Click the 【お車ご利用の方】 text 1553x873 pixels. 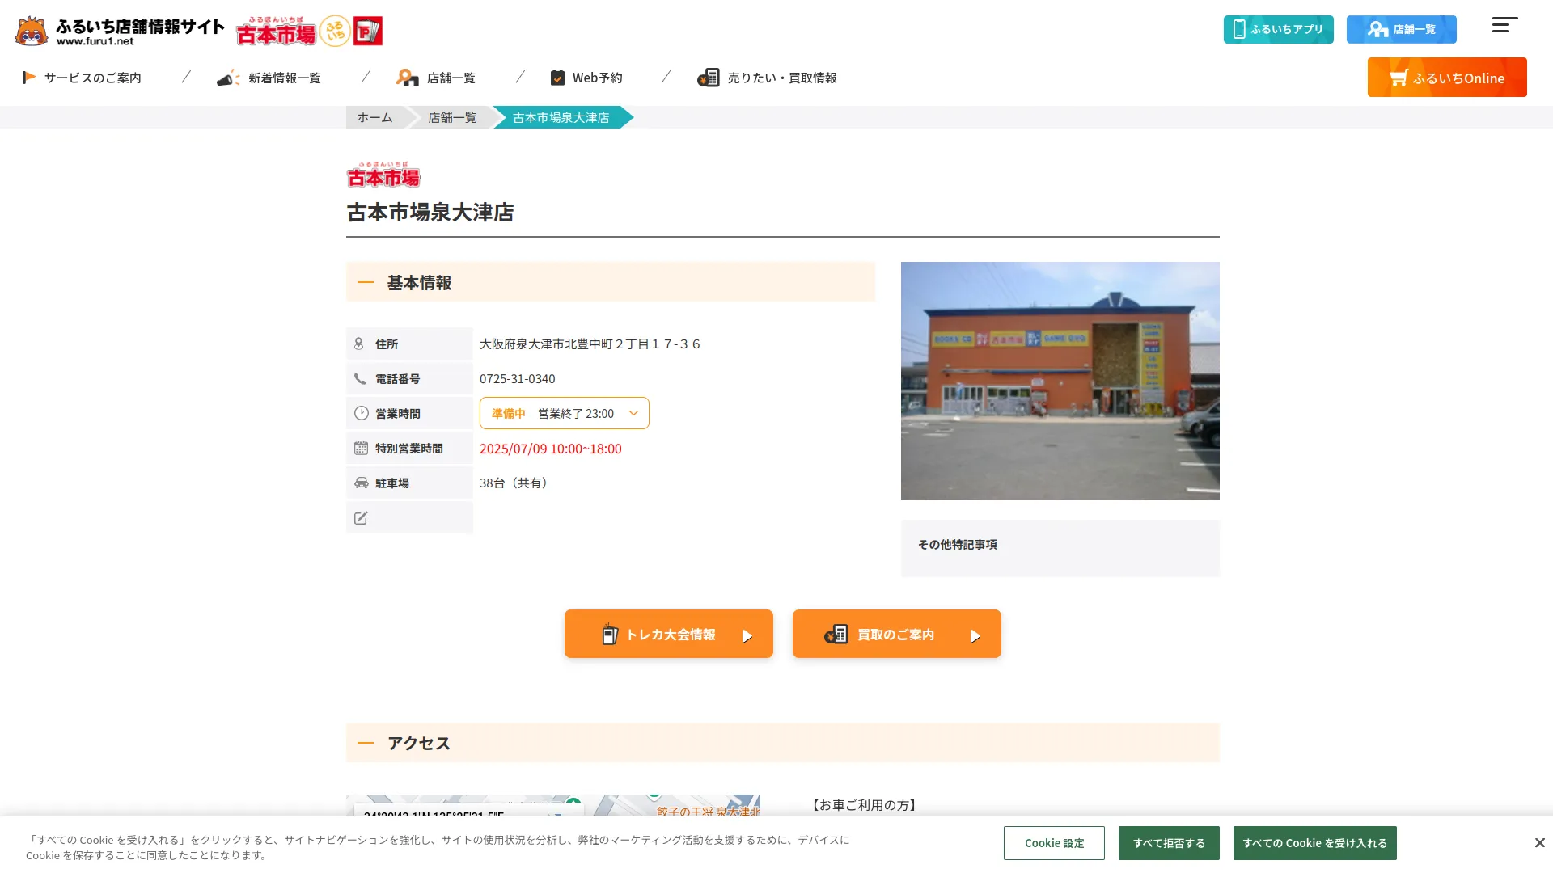(864, 805)
